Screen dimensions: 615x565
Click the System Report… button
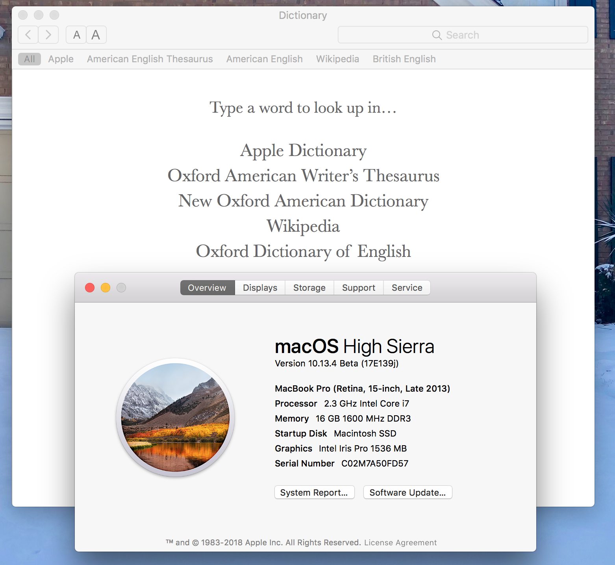[315, 493]
